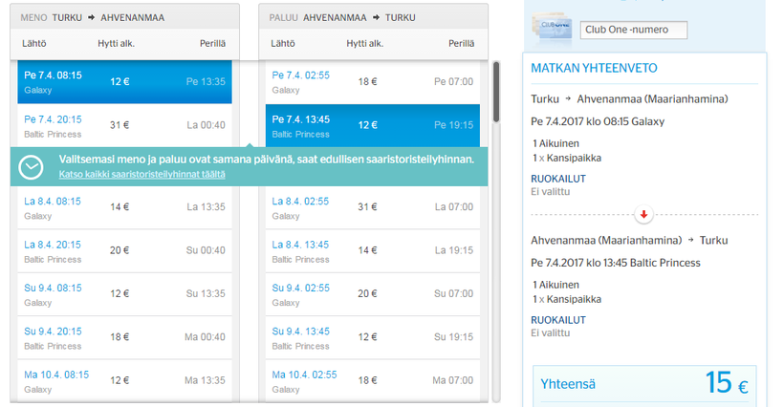Select outbound Ma 10.4. 08:15 Galaxy departure
Screen dimensions: 784x407
point(124,380)
